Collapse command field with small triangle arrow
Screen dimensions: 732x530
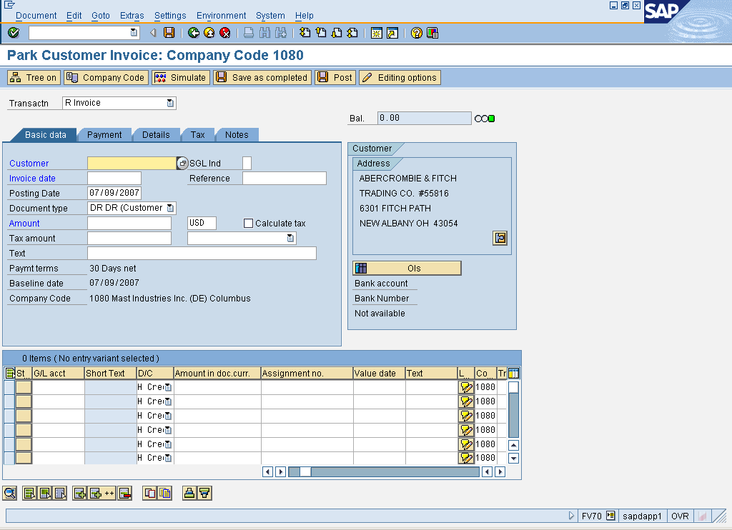click(x=153, y=33)
